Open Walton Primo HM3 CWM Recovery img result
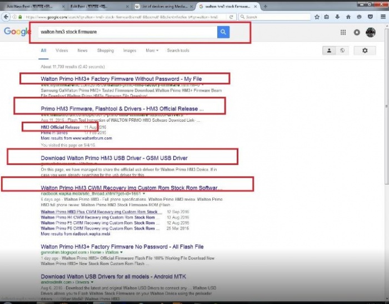This screenshot has height=304, width=389. click(x=132, y=188)
